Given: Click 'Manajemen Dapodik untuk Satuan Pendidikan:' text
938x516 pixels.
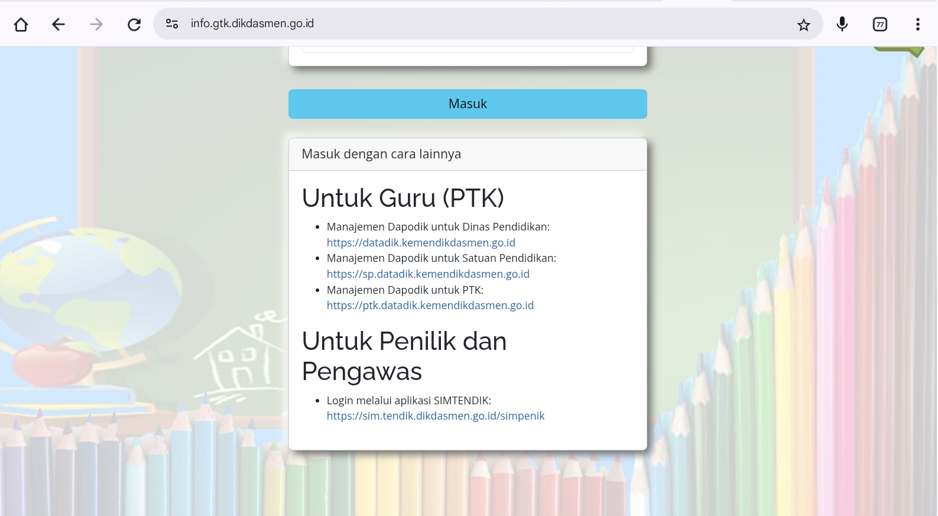Looking at the screenshot, I should point(442,258).
